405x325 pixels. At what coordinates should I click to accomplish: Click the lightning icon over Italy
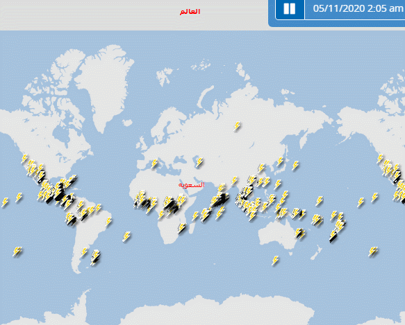click(x=154, y=164)
